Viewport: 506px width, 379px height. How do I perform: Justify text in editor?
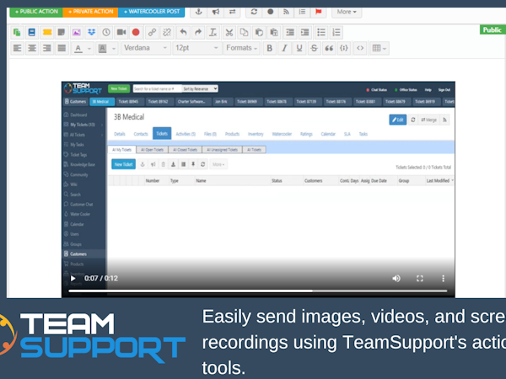coord(62,48)
